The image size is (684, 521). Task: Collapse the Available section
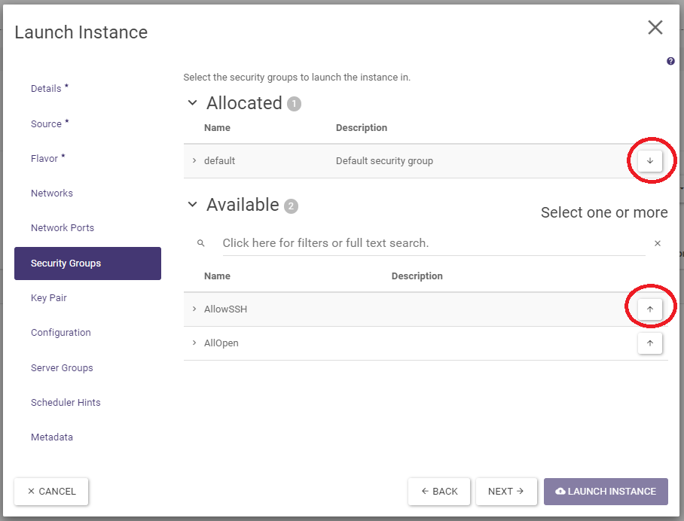tap(192, 205)
